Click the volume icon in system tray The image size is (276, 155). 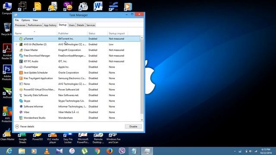(x=251, y=151)
